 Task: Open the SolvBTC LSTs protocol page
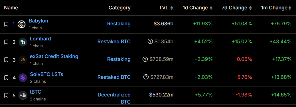coord(46,74)
